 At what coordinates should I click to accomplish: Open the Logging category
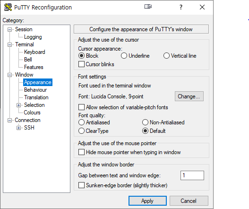coord(33,37)
